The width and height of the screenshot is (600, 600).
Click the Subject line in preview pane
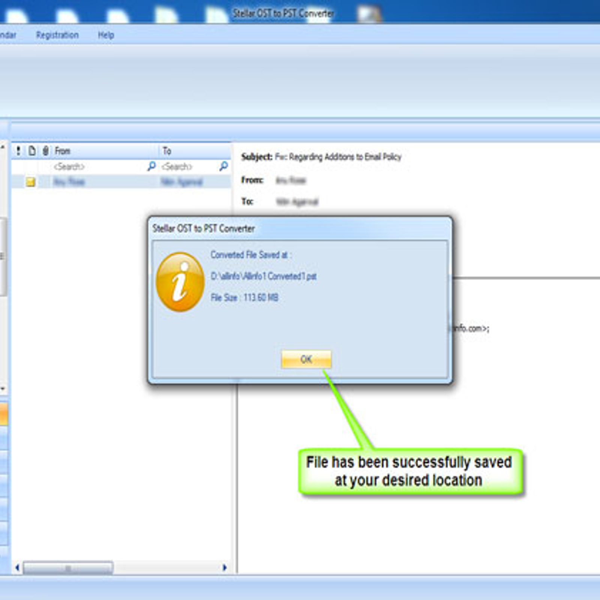[321, 157]
